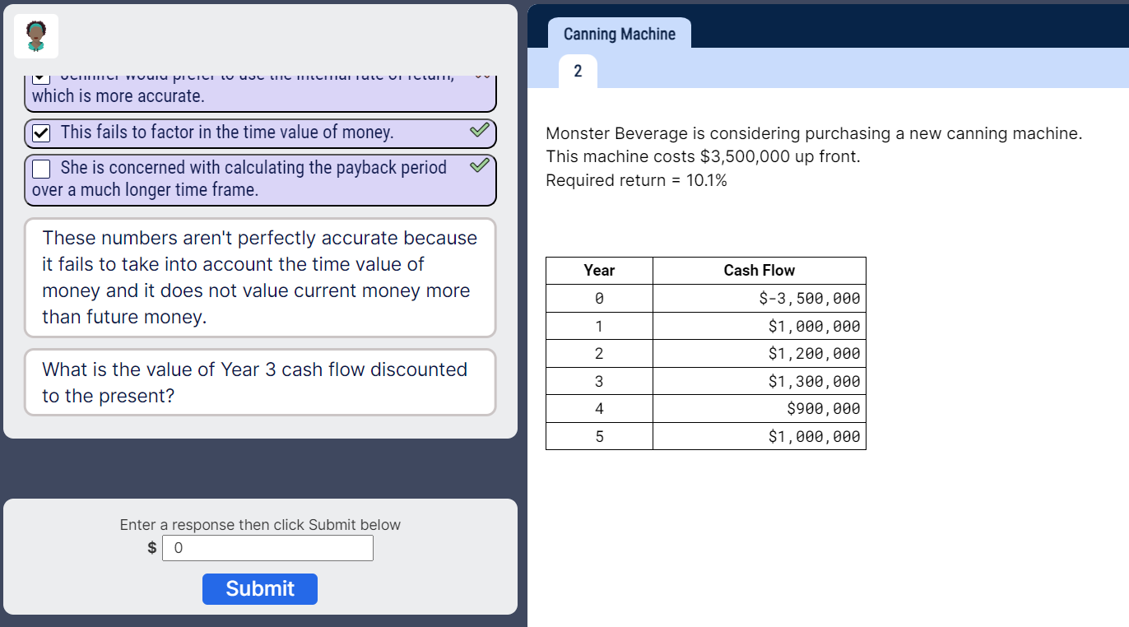Viewport: 1129px width, 627px height.
Task: Select the message about numbers not being accurate
Action: (x=259, y=276)
